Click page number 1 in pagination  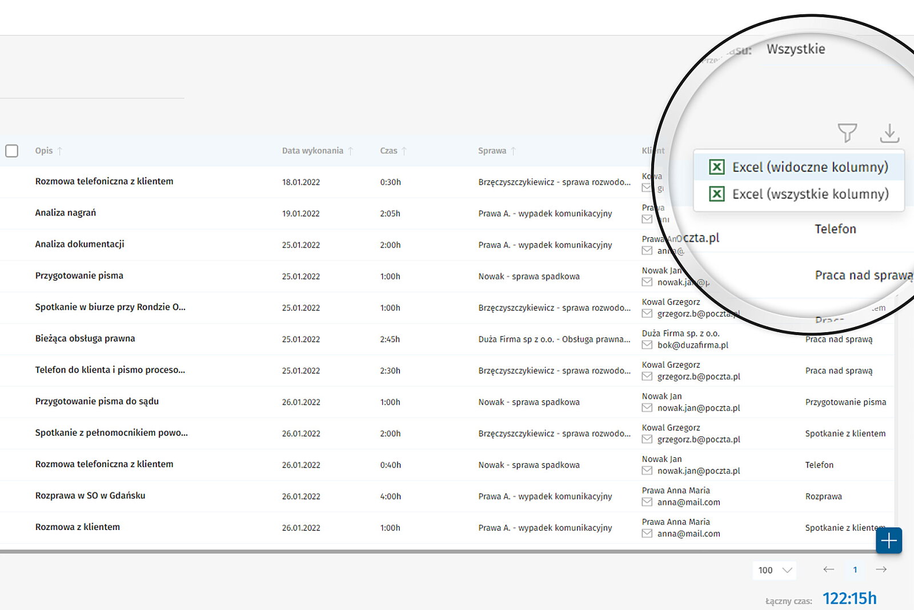pos(855,569)
